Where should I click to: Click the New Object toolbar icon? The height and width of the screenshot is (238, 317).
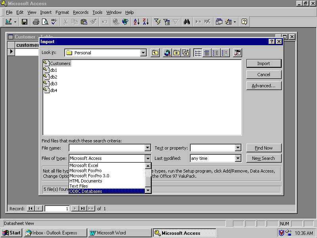pos(228,22)
